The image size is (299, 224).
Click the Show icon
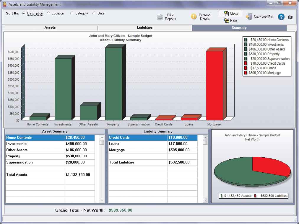click(x=226, y=14)
